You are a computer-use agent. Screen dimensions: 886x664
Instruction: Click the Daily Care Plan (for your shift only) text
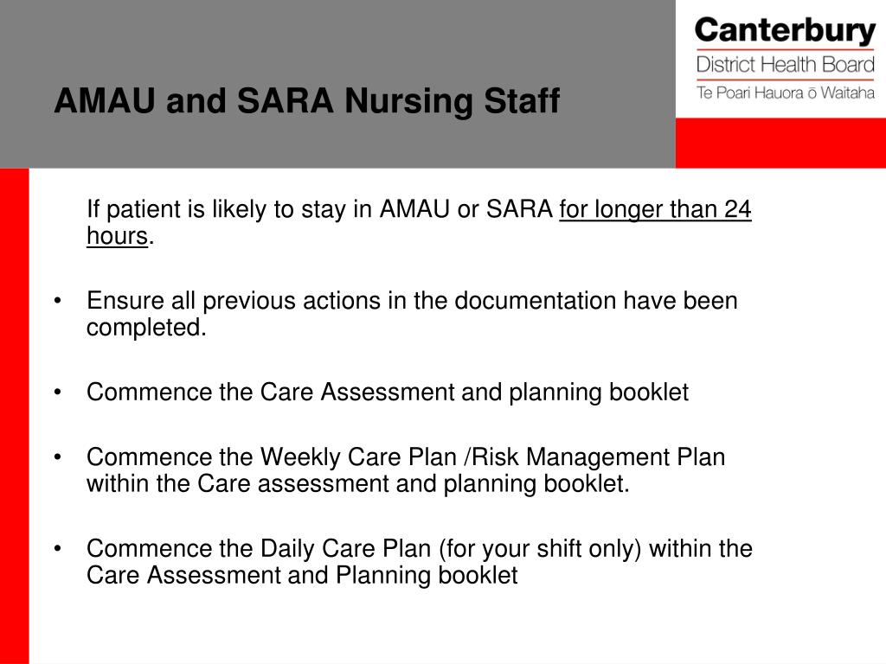[x=451, y=549]
